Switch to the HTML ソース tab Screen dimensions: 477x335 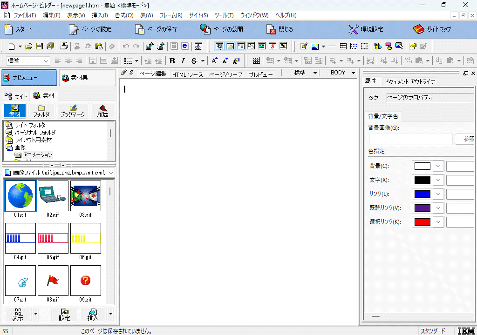click(187, 74)
